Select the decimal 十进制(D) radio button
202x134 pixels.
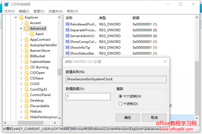point(120,104)
